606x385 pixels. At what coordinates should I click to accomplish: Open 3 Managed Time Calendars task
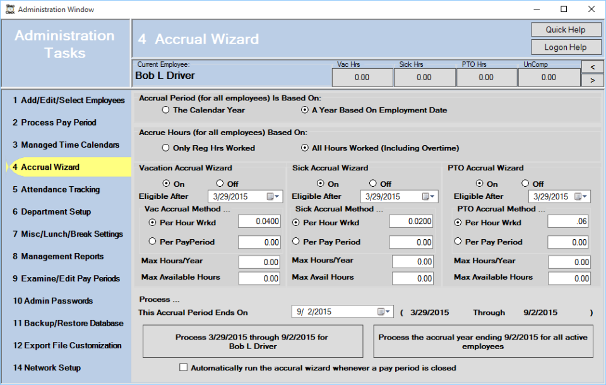[x=66, y=145]
